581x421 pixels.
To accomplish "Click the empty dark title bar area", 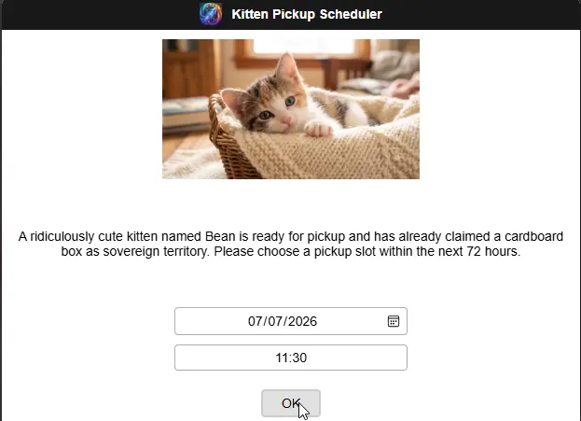I will [x=481, y=14].
